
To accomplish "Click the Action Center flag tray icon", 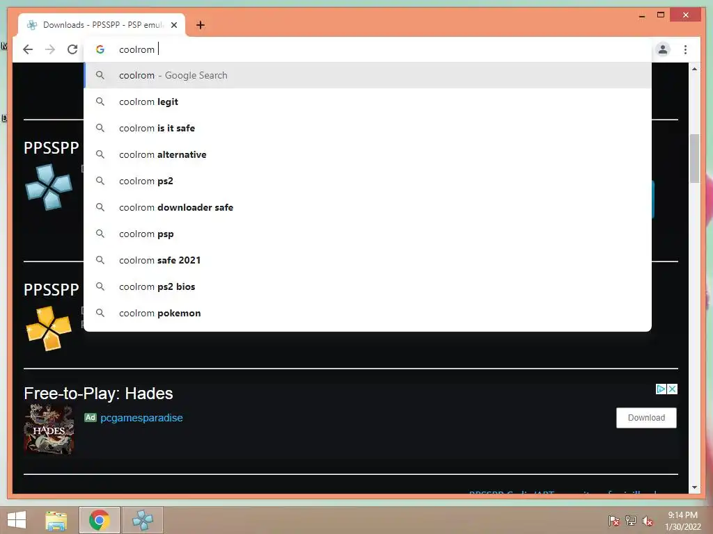I will pyautogui.click(x=613, y=521).
